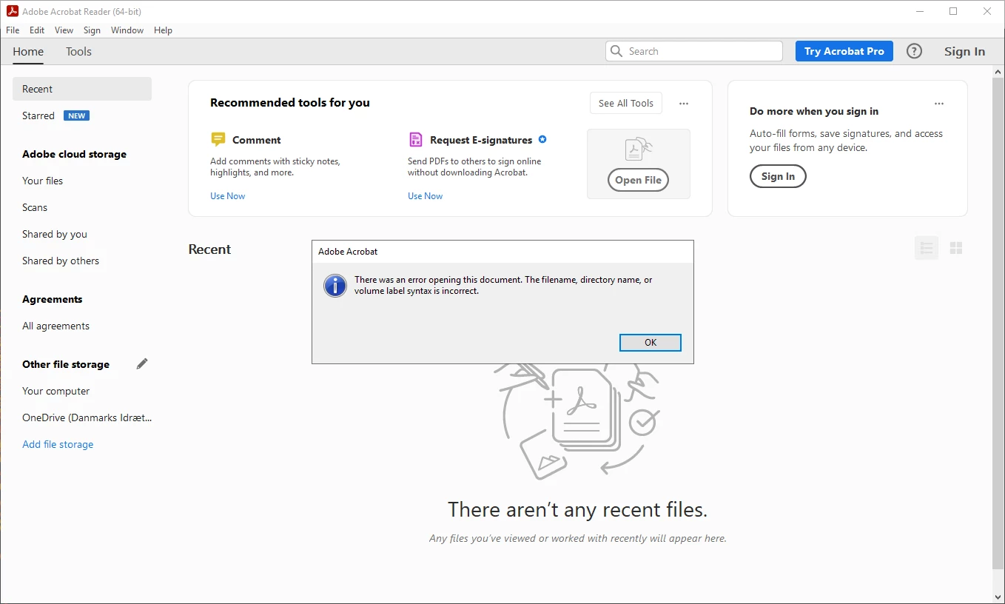Click inside the Search field
Screen dimensions: 1005x604
click(x=694, y=51)
